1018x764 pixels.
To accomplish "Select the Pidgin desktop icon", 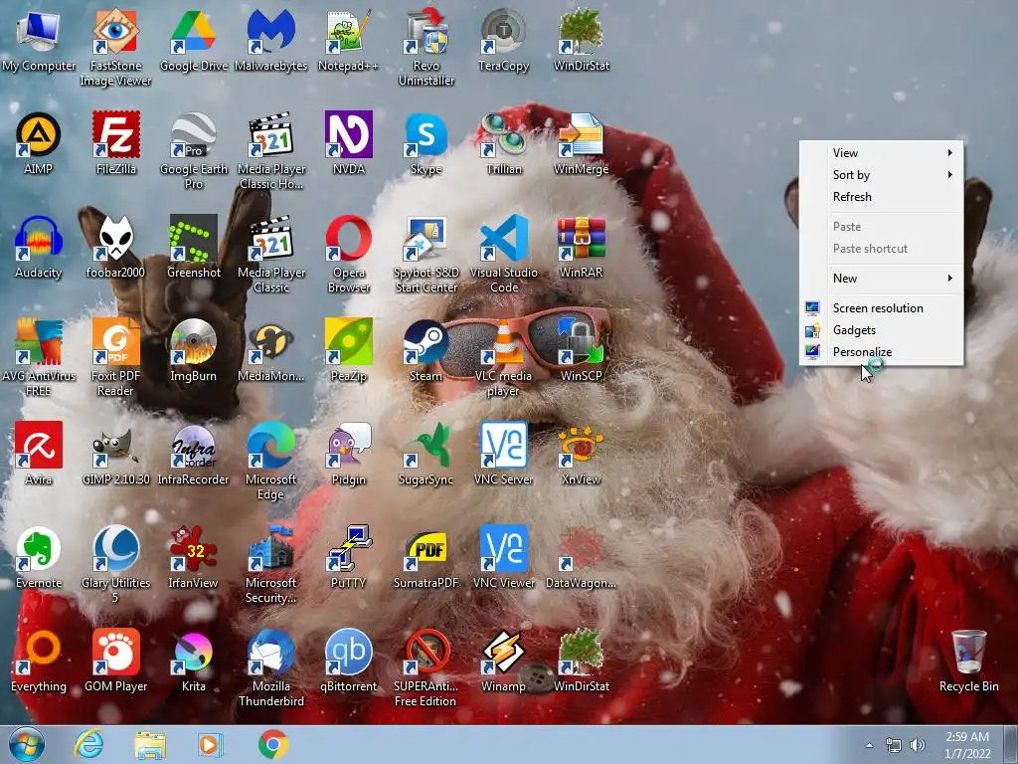I will (x=348, y=454).
